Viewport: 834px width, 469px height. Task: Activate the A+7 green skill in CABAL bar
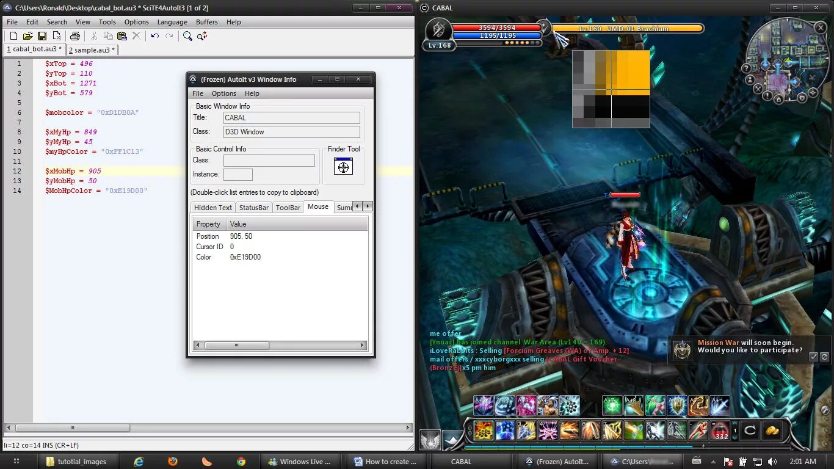[x=612, y=405]
